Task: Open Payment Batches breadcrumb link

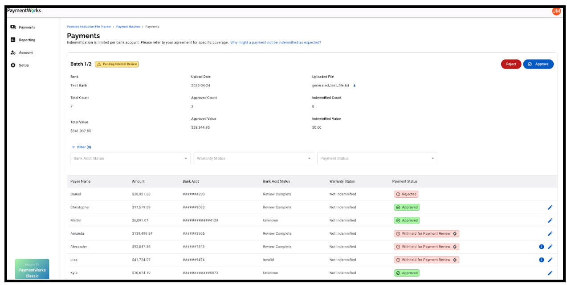Action: 128,27
